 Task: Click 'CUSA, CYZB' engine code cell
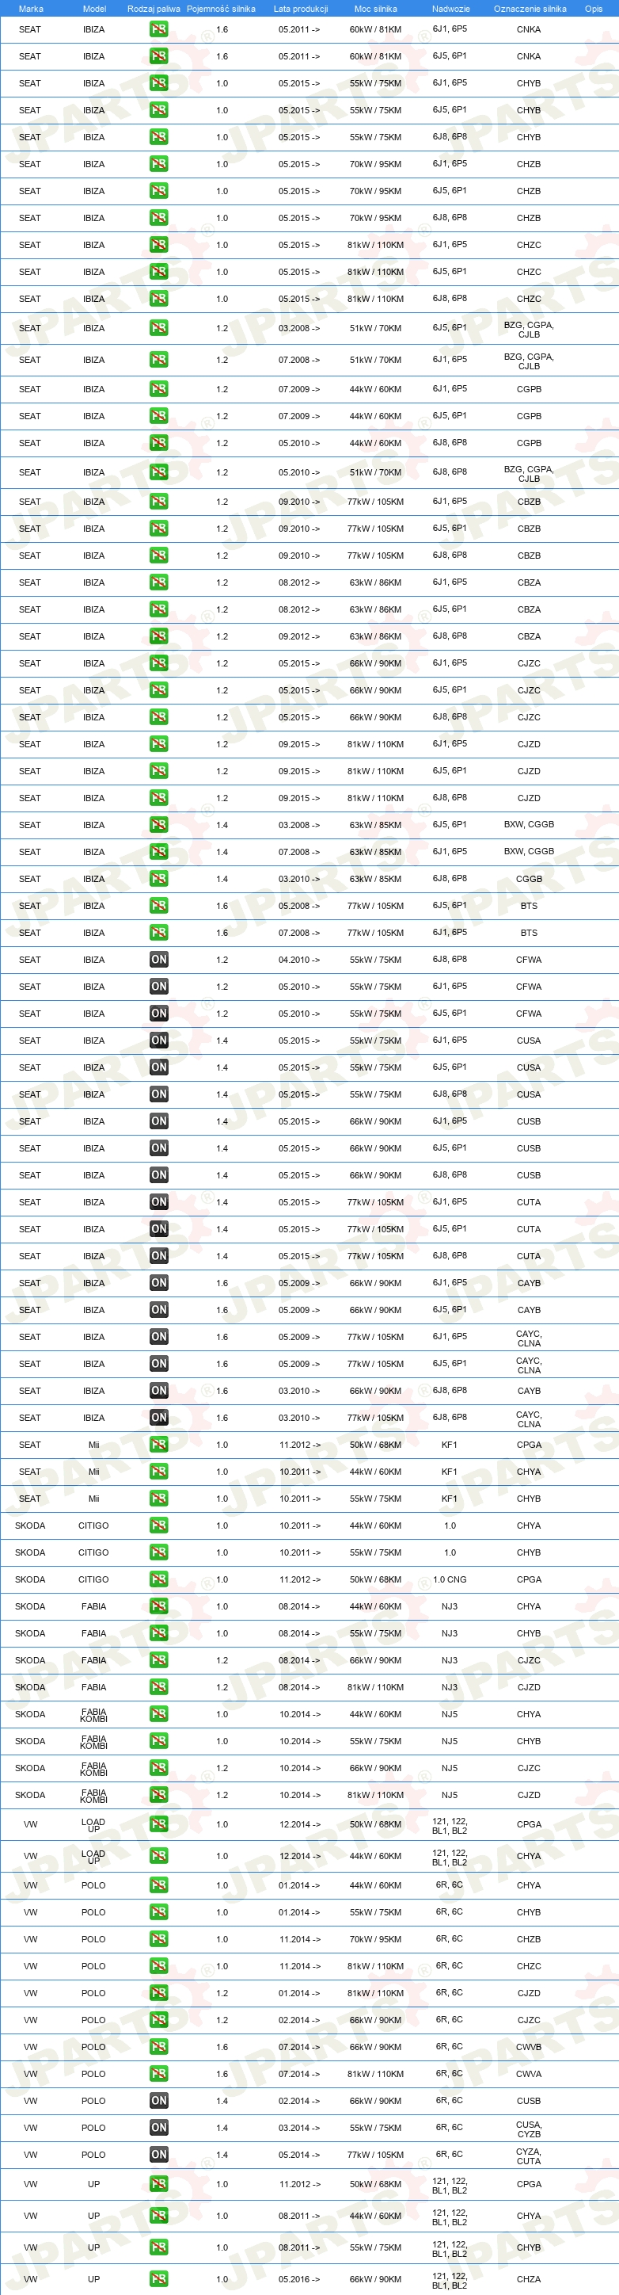(x=530, y=2128)
